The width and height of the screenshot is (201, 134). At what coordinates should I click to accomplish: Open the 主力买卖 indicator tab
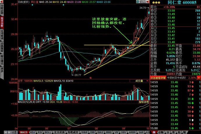[59, 132]
